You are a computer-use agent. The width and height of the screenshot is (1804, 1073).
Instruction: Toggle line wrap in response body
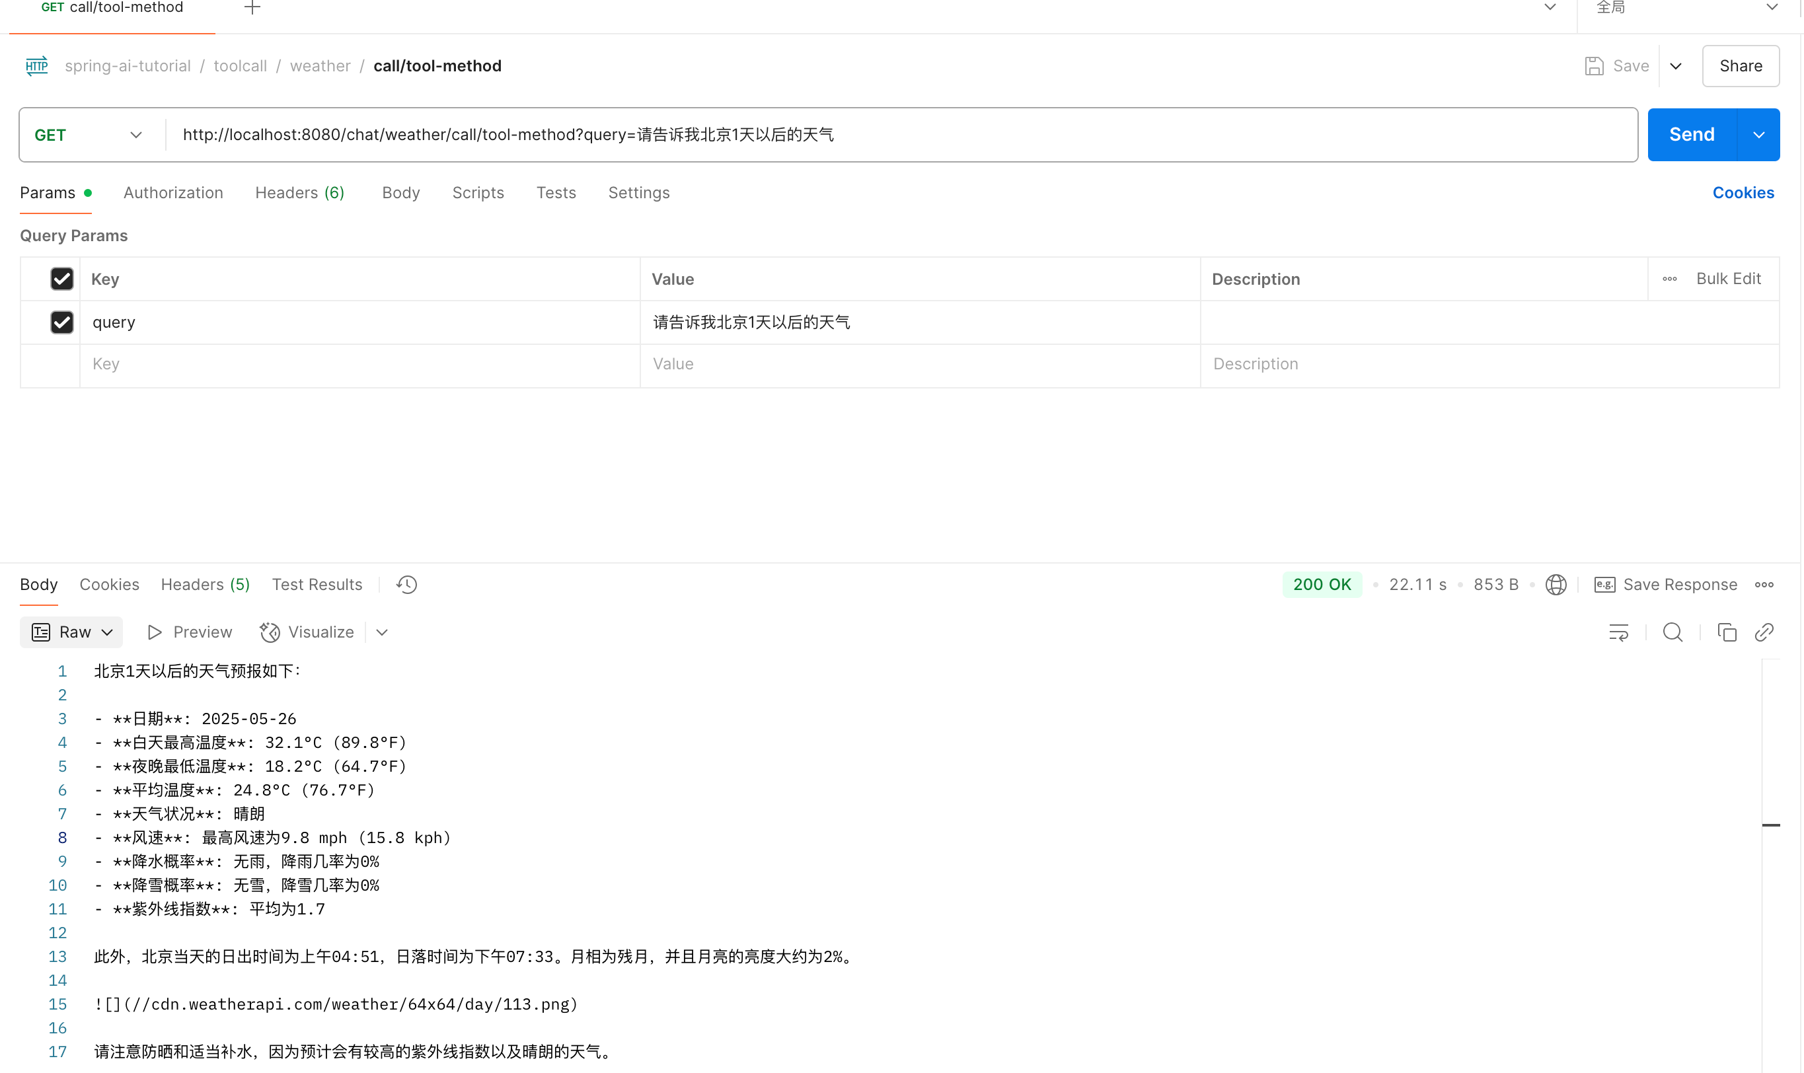[1618, 633]
